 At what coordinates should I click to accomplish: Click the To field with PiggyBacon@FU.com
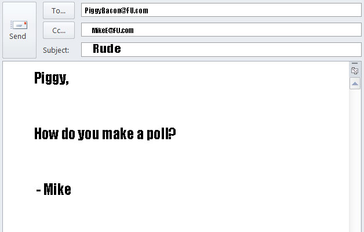coord(117,10)
